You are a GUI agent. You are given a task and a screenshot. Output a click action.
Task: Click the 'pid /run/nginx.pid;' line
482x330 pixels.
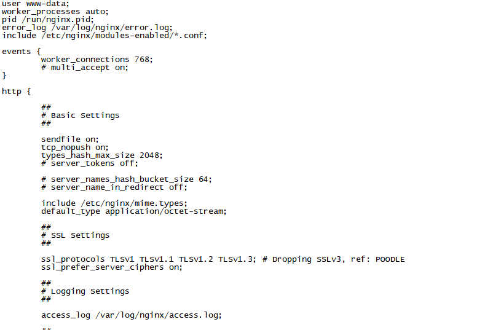pyautogui.click(x=47, y=20)
